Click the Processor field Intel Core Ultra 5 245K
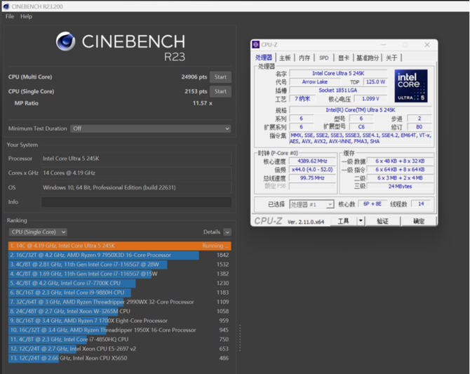 click(136, 159)
